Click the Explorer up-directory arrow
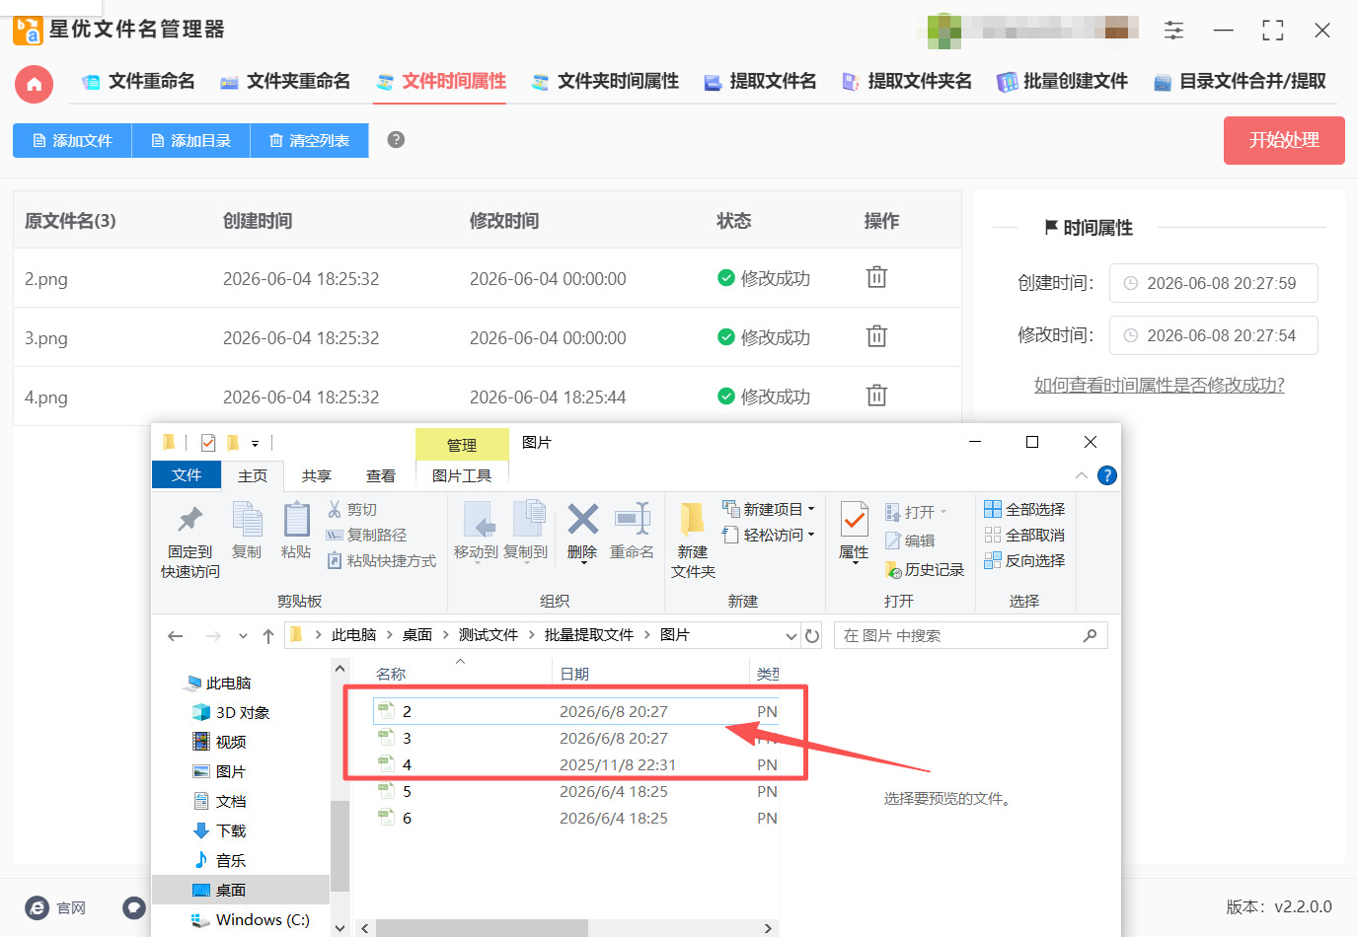Screen dimensions: 1357x937 point(268,636)
